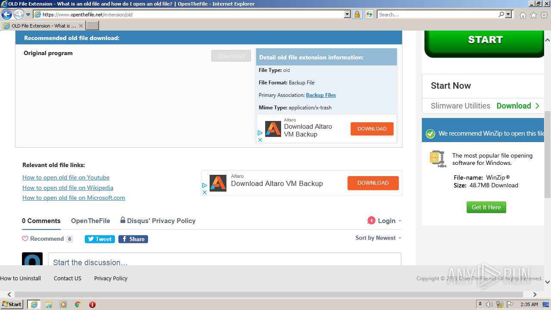
Task: Open the Privacy Policy footer link
Action: tap(111, 278)
